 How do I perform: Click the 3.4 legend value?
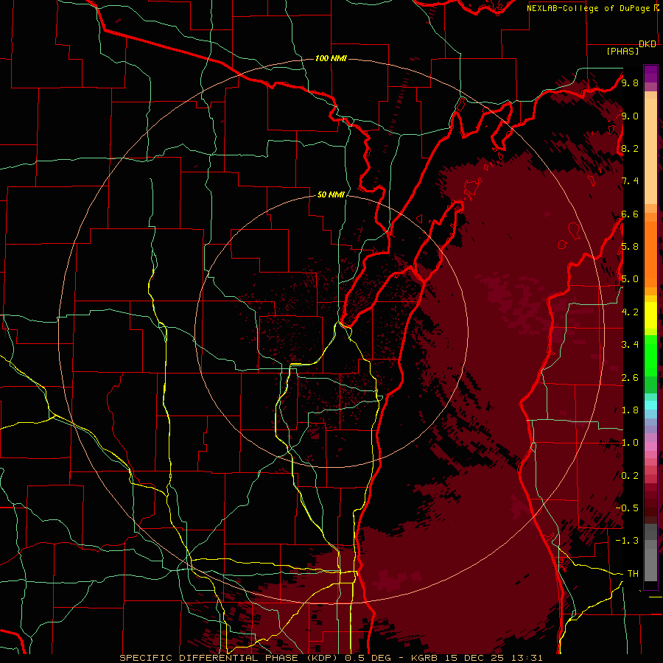pyautogui.click(x=630, y=344)
